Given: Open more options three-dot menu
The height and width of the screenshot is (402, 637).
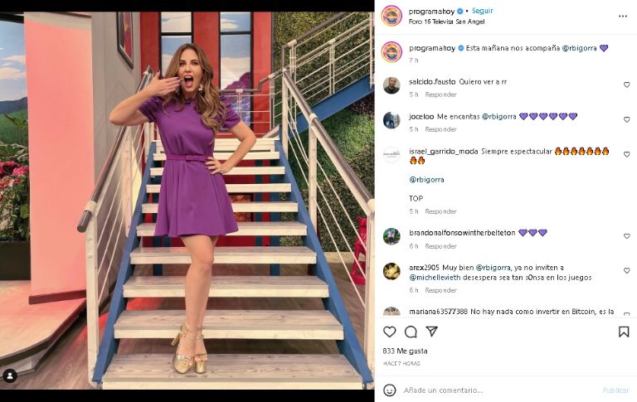Looking at the screenshot, I should [623, 16].
